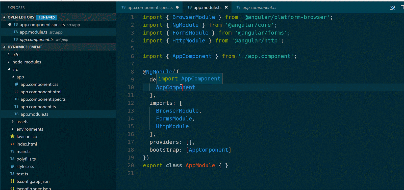Click the TS icon beside polyfills.ts
The width and height of the screenshot is (404, 190).
pos(12,159)
